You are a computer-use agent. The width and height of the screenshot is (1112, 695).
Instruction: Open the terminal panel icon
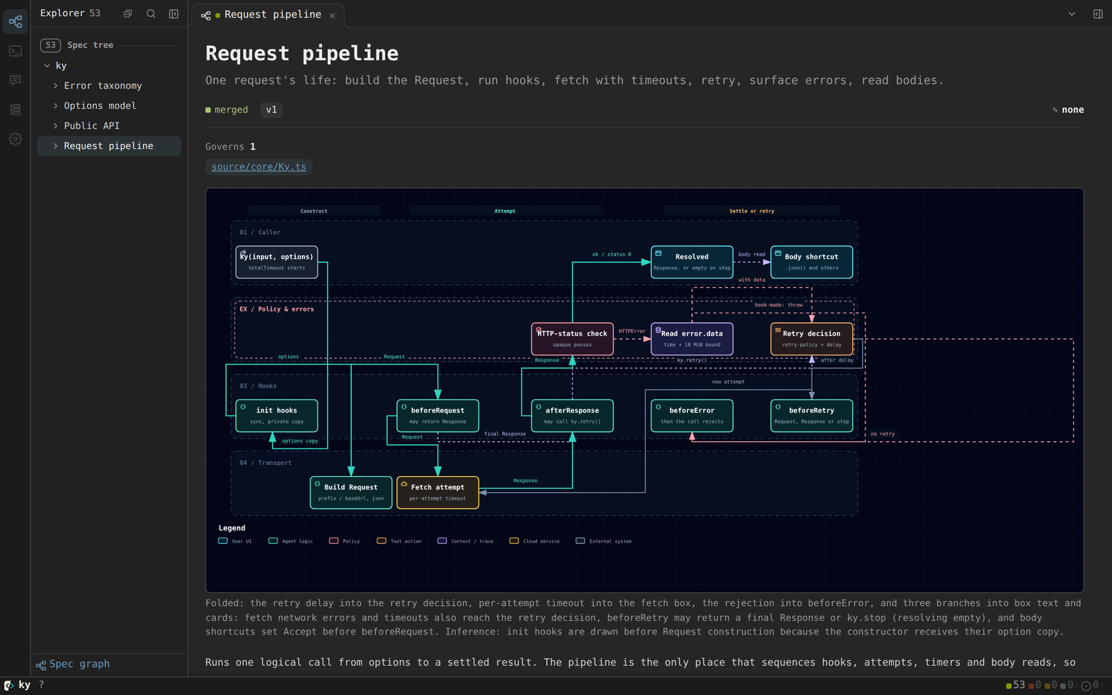pos(15,51)
